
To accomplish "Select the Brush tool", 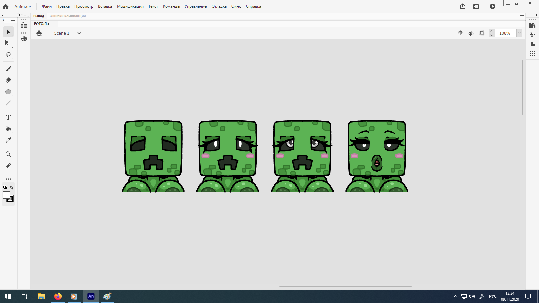I will pos(8,69).
